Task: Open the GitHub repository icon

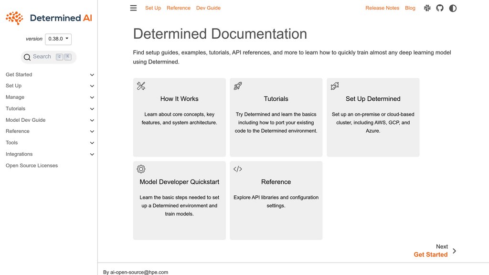Action: tap(440, 8)
